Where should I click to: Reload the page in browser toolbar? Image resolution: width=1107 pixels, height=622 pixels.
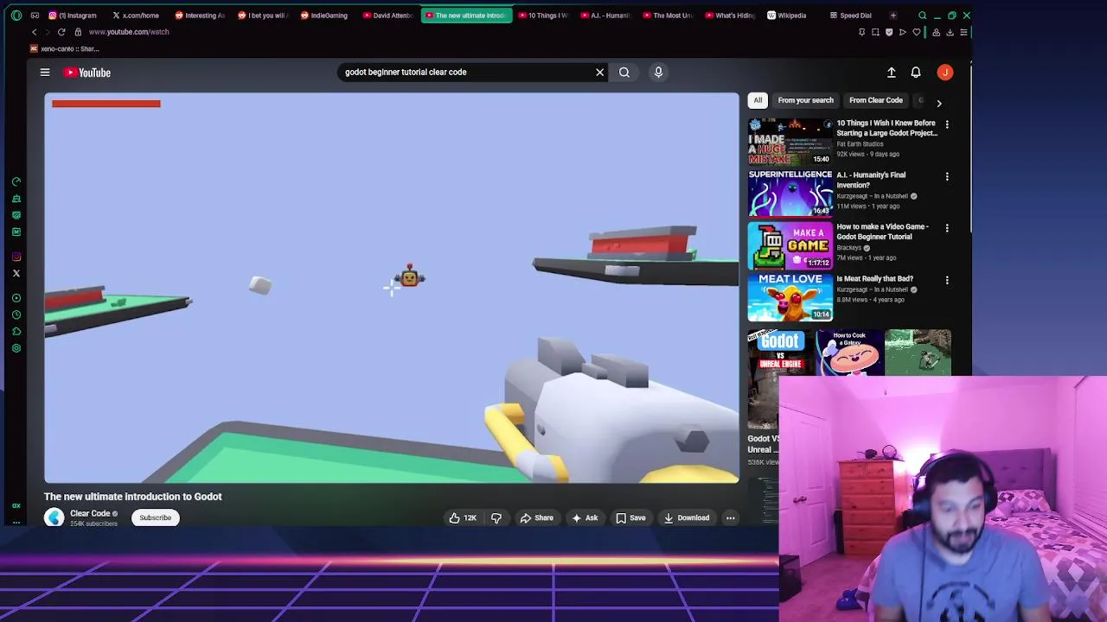tap(61, 32)
